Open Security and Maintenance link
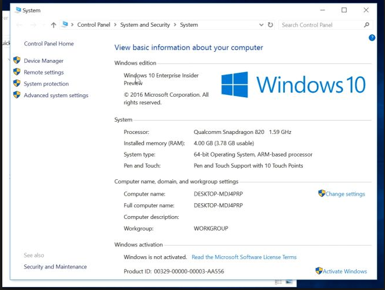 pos(55,267)
